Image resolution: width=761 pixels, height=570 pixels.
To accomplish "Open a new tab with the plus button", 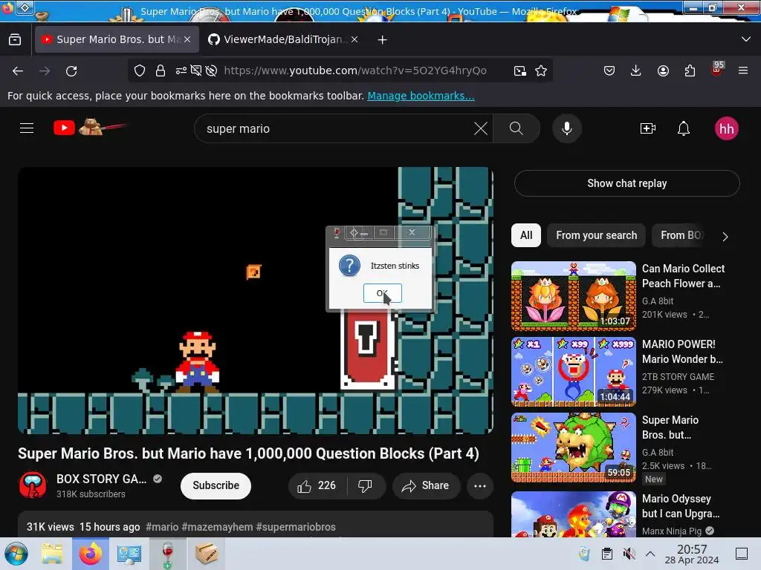I will coord(383,40).
